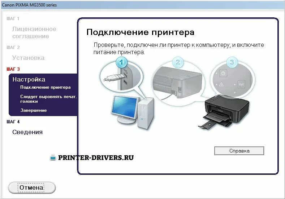Click the Настройка step heading
This screenshot has height=199, width=285.
pos(29,79)
